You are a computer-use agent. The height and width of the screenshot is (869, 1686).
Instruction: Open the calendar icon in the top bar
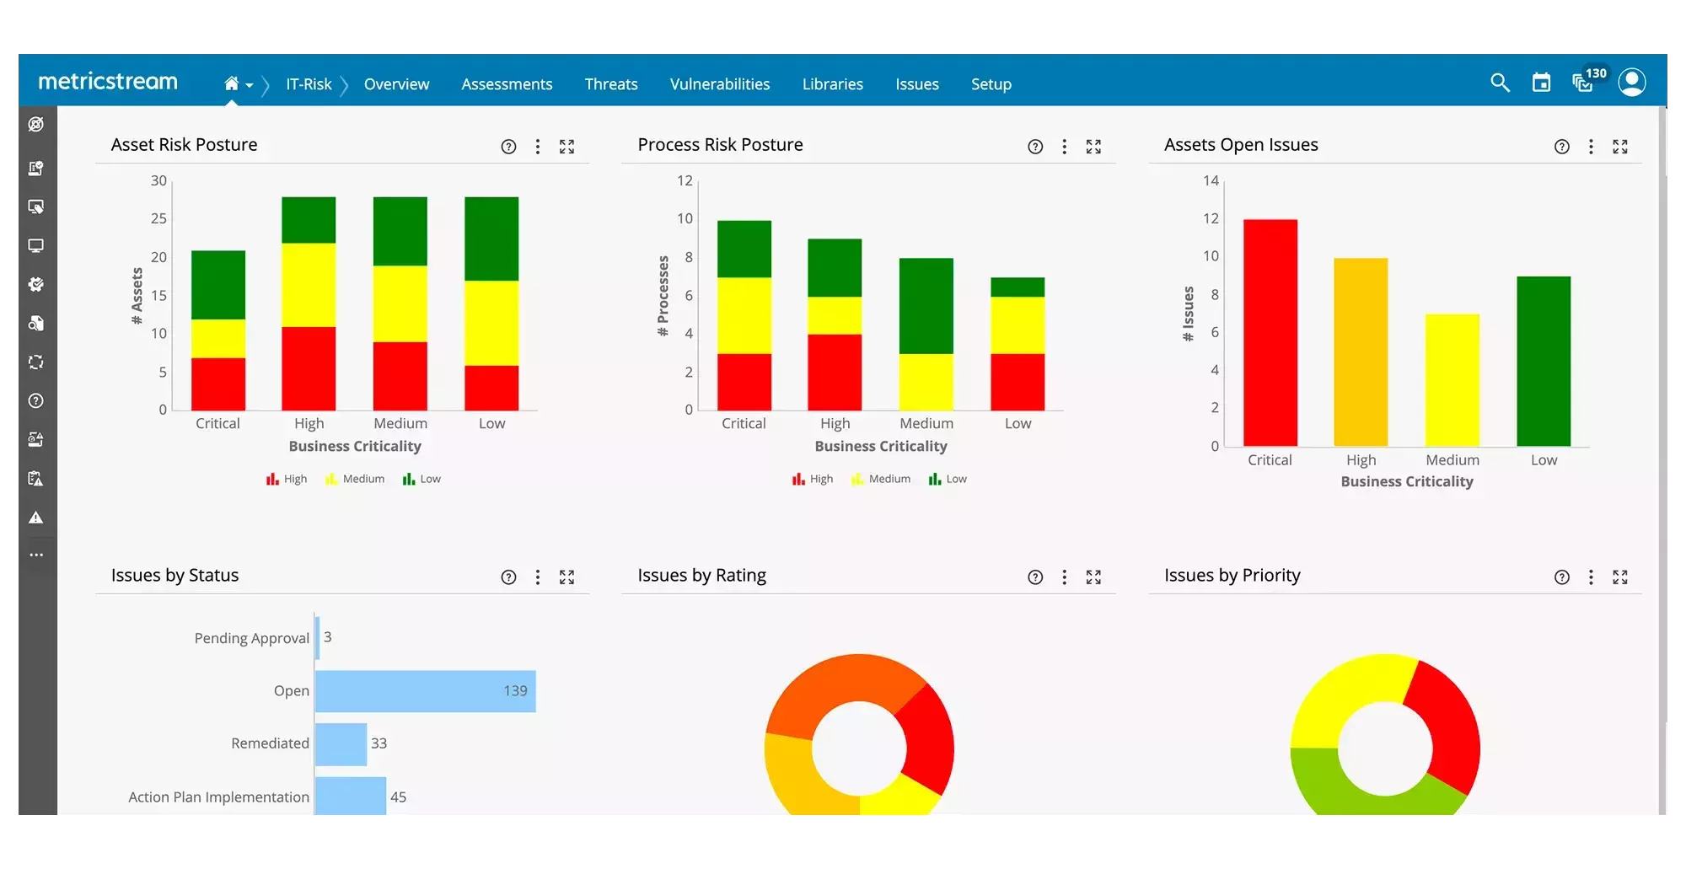point(1541,83)
